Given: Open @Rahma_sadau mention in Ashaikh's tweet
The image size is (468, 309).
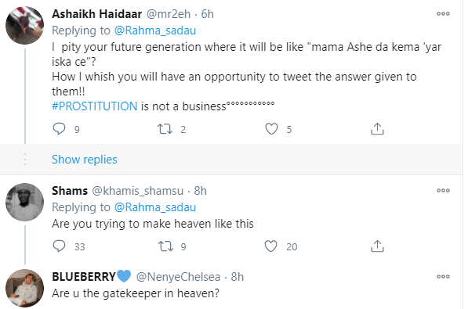Looking at the screenshot, I should [155, 31].
